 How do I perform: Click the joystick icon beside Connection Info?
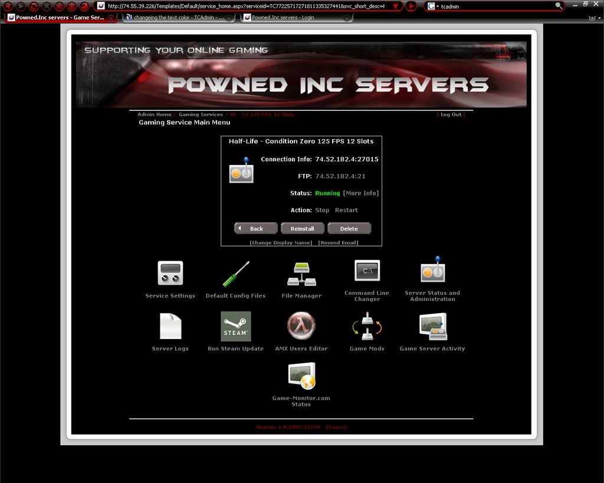[x=242, y=172]
